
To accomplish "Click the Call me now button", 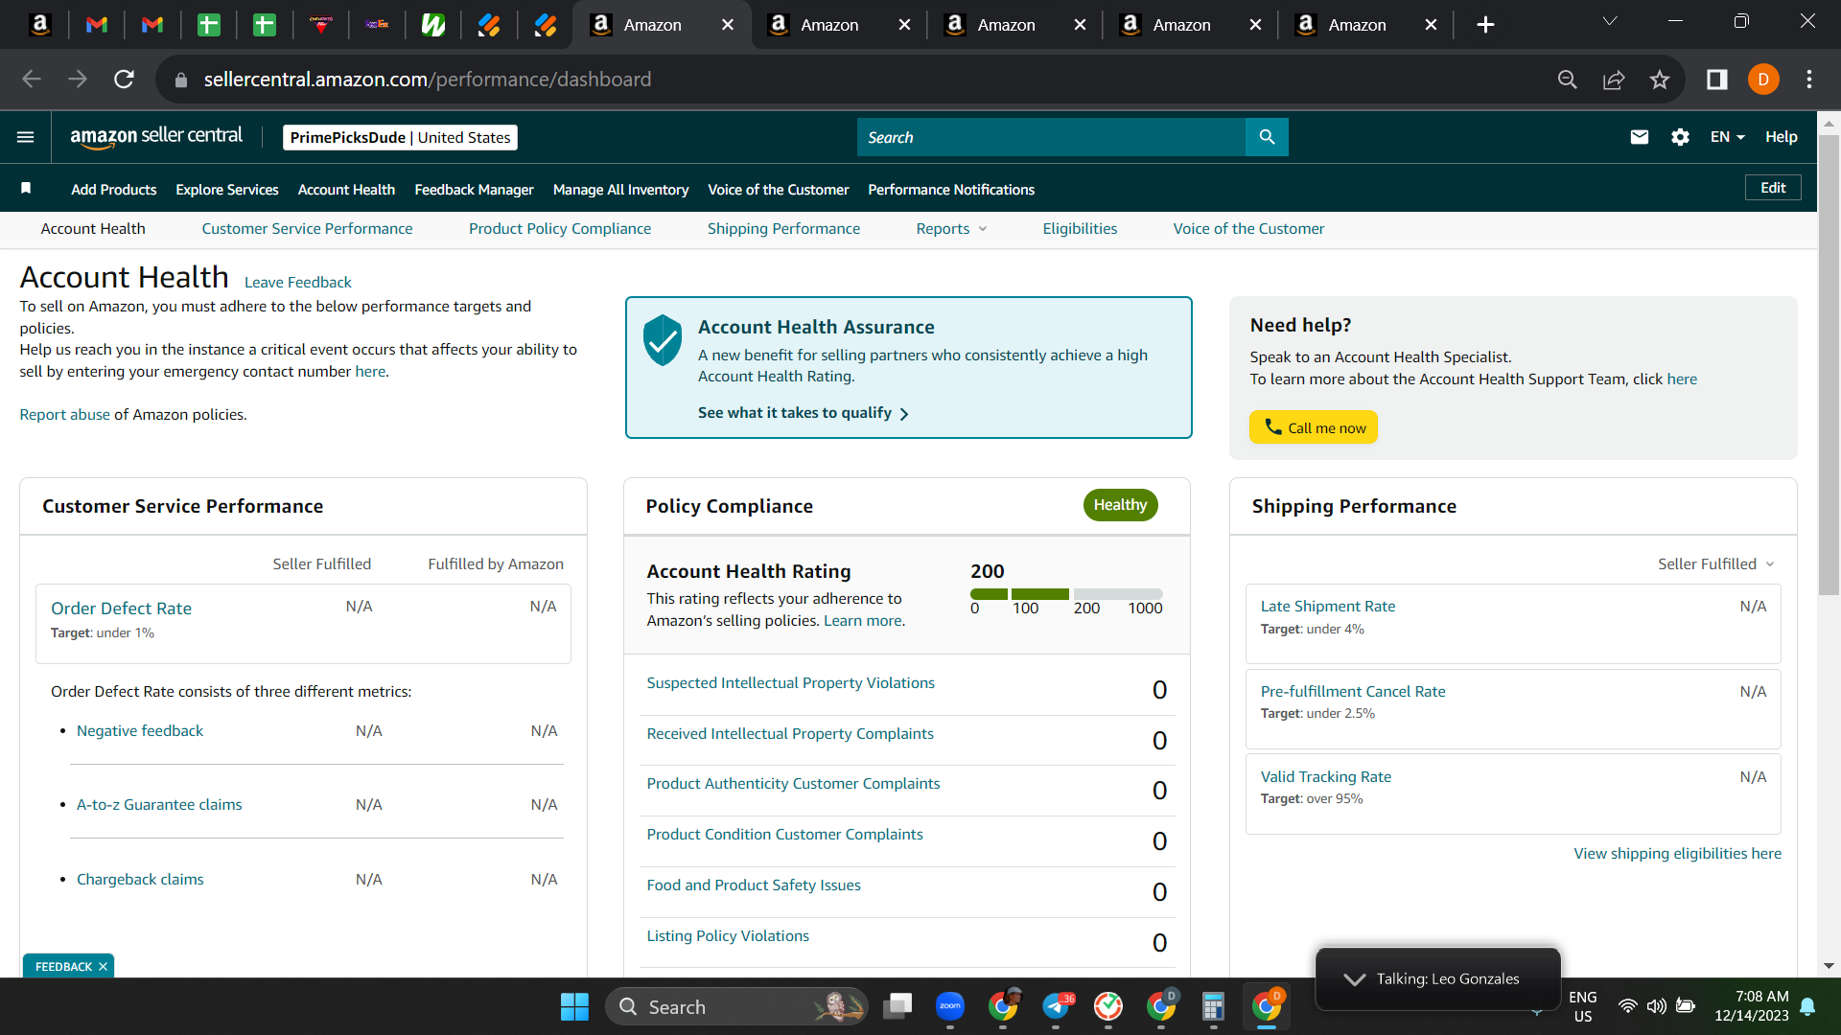I will 1314,427.
